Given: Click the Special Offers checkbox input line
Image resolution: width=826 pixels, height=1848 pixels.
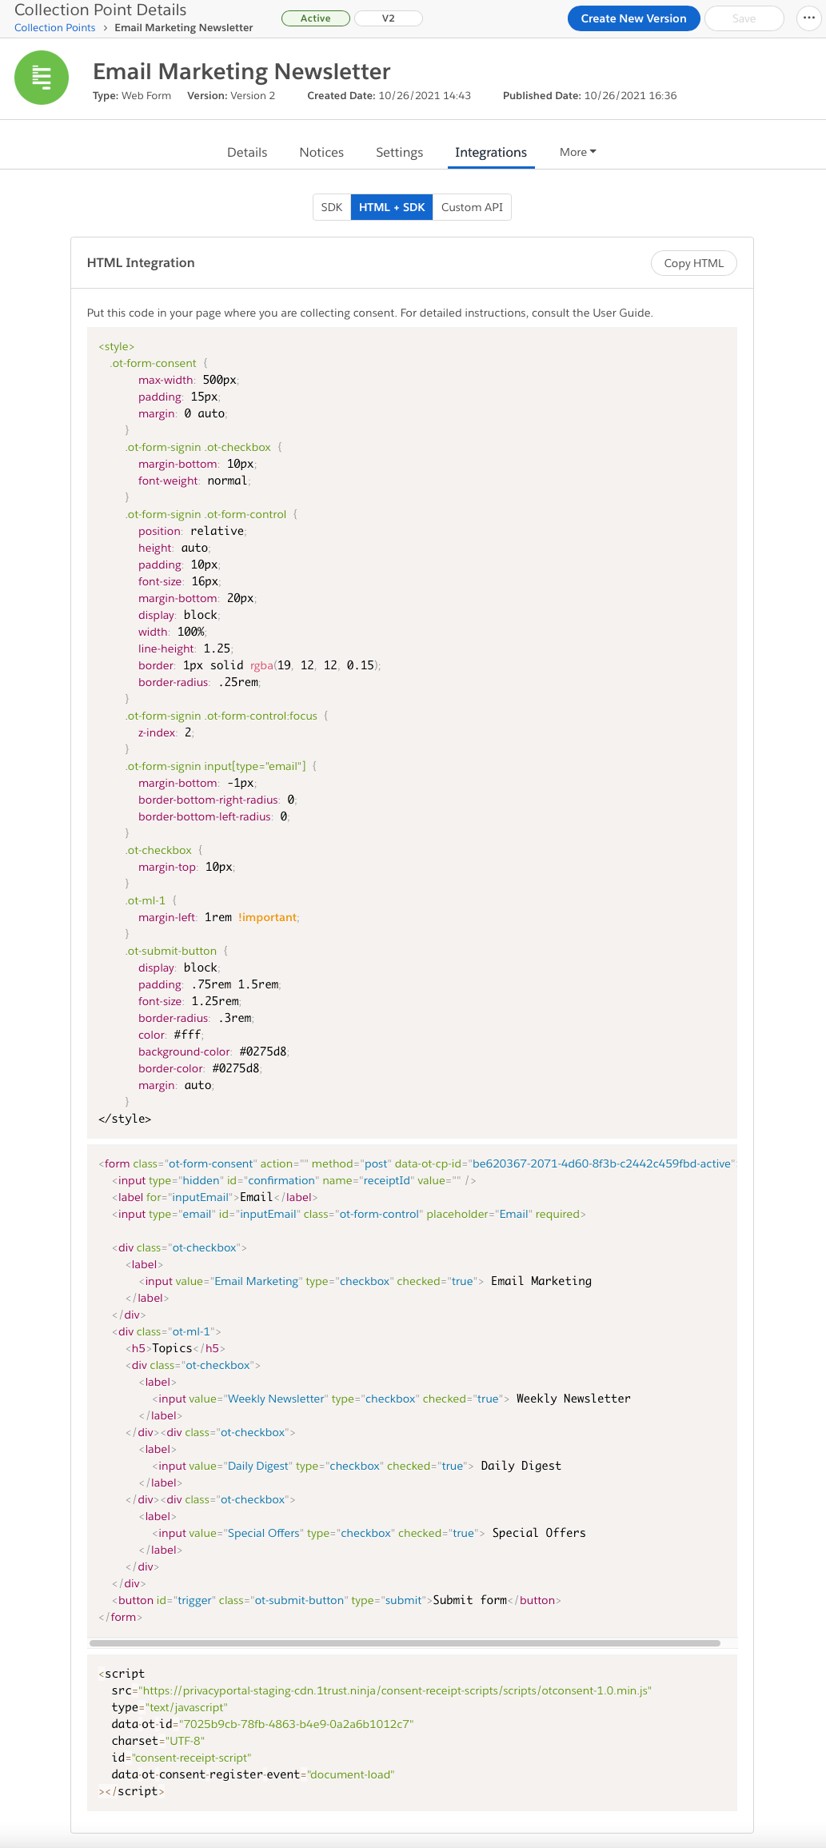Looking at the screenshot, I should [369, 1533].
